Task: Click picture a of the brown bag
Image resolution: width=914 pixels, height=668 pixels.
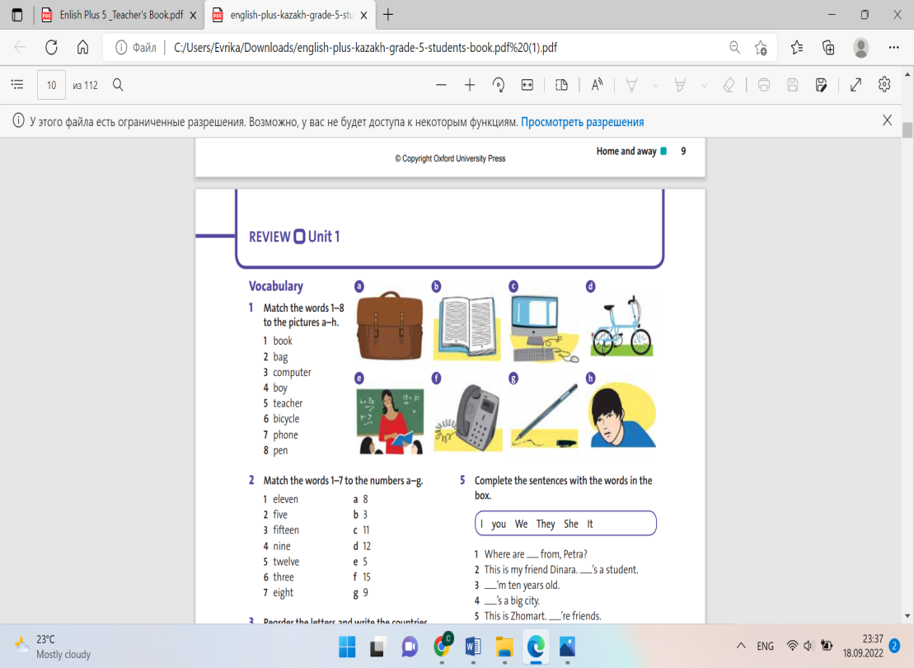Action: (389, 326)
